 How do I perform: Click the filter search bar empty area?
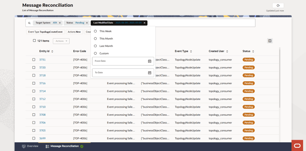201,23
